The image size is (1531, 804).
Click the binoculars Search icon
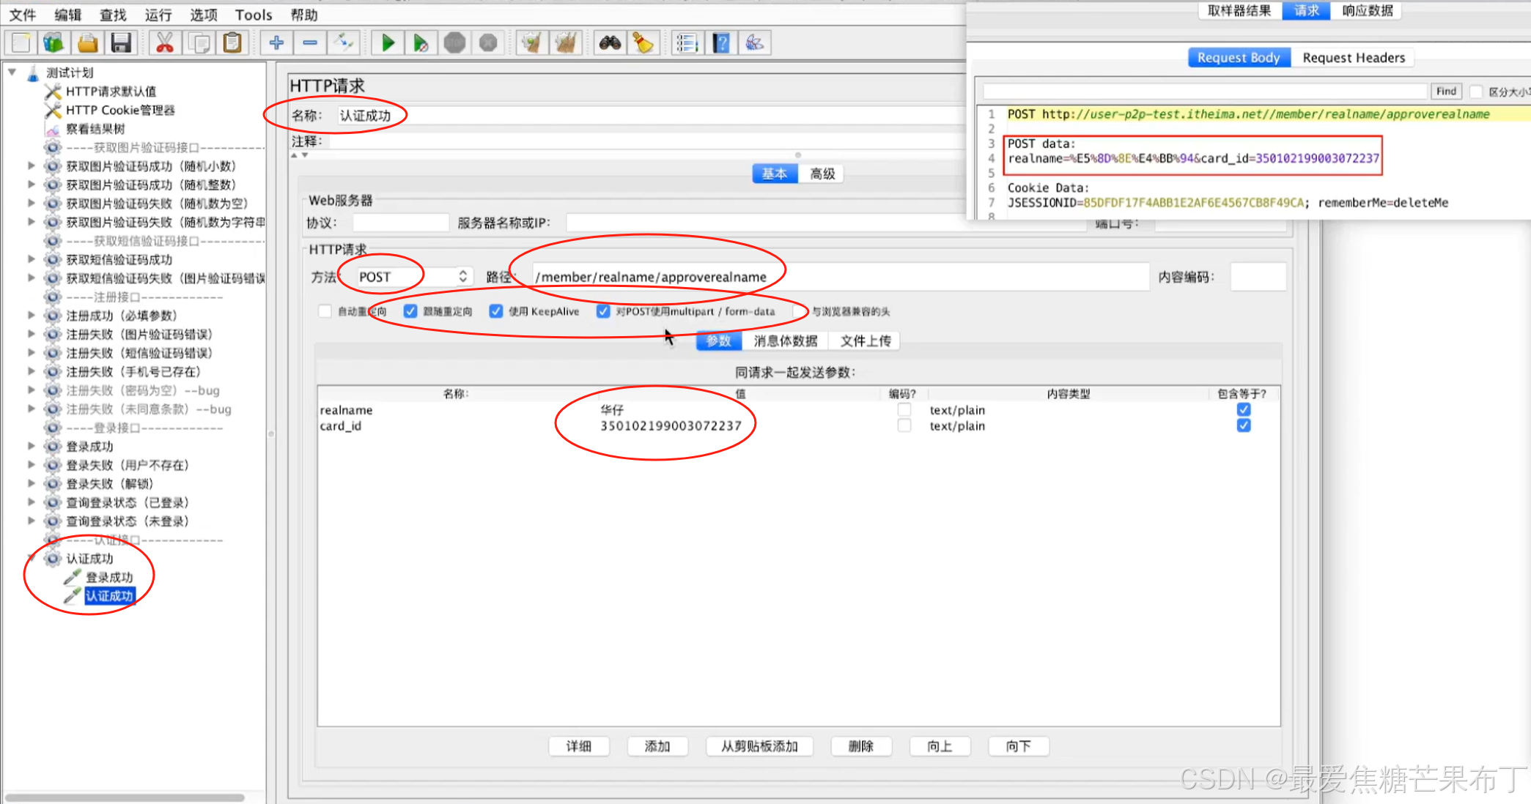click(610, 43)
